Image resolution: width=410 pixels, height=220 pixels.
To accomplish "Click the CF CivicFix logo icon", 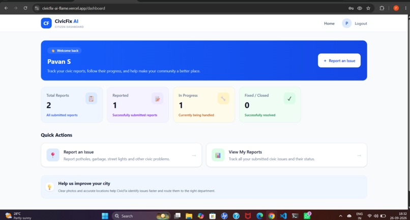I will 46,23.
